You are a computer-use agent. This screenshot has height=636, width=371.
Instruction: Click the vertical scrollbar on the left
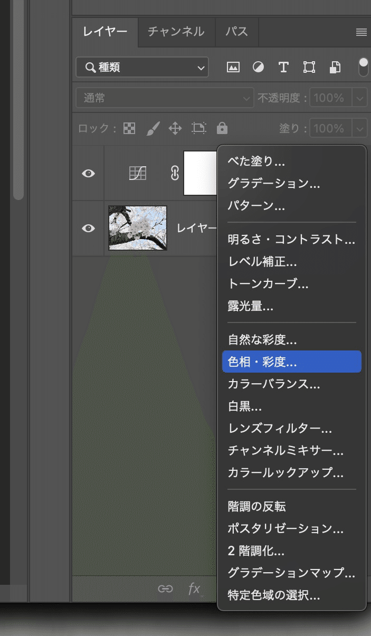pos(18,99)
